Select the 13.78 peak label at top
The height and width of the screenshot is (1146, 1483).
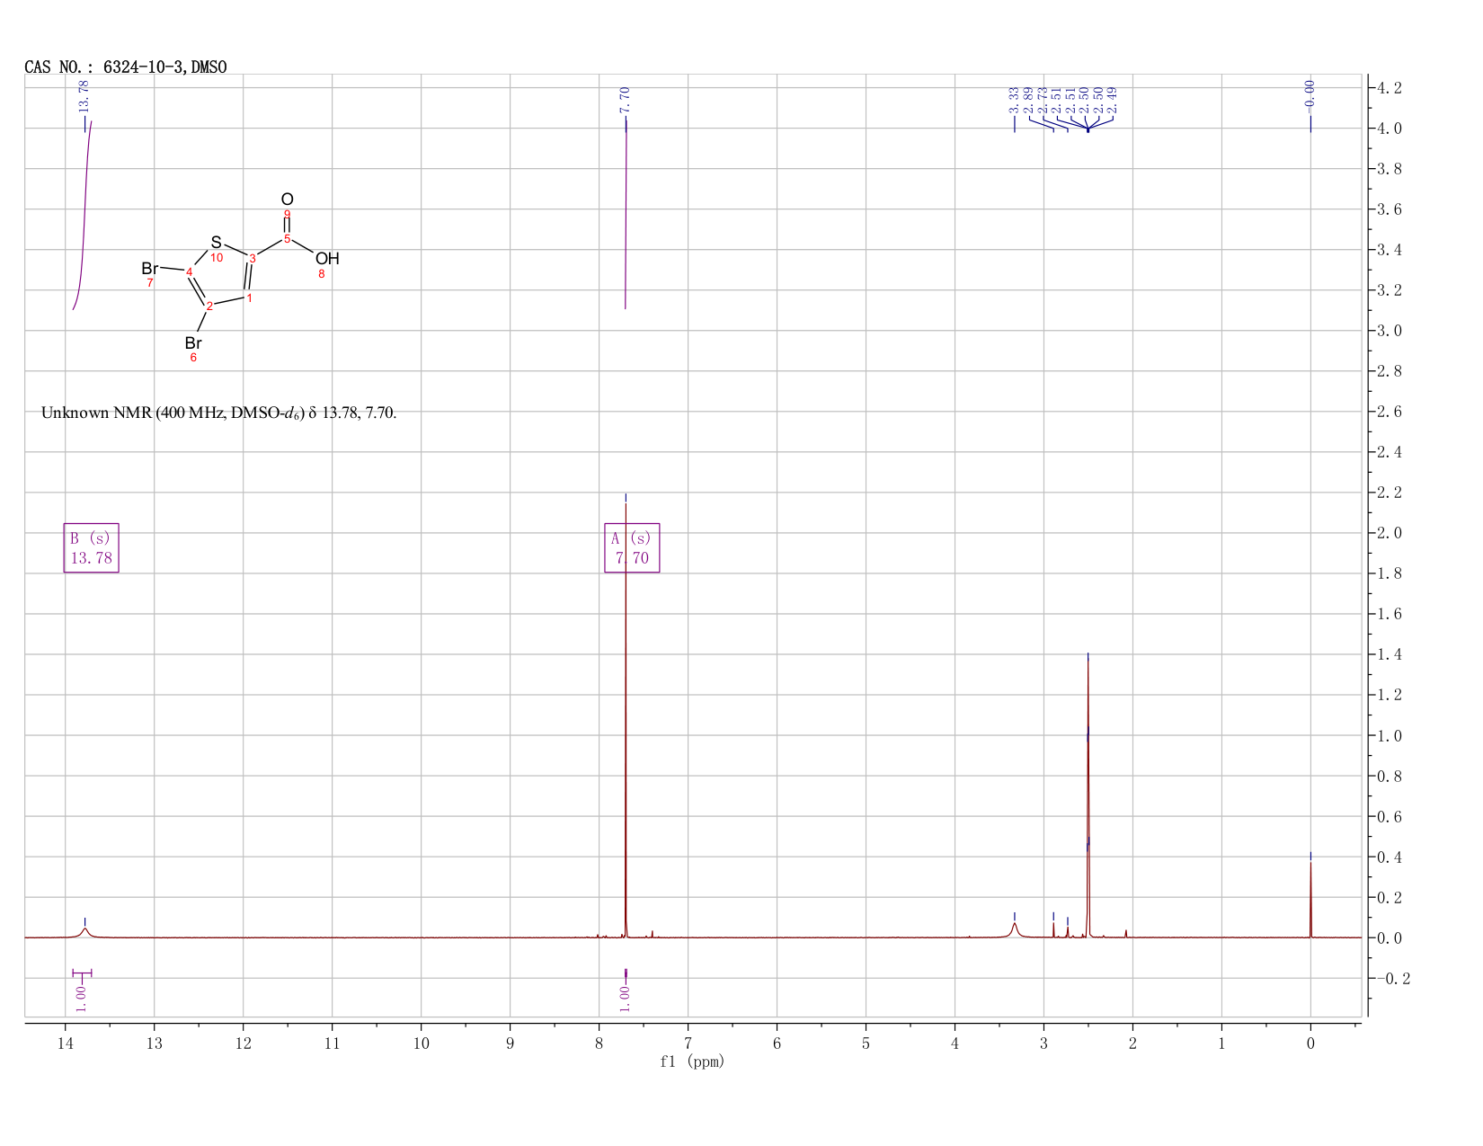(84, 97)
